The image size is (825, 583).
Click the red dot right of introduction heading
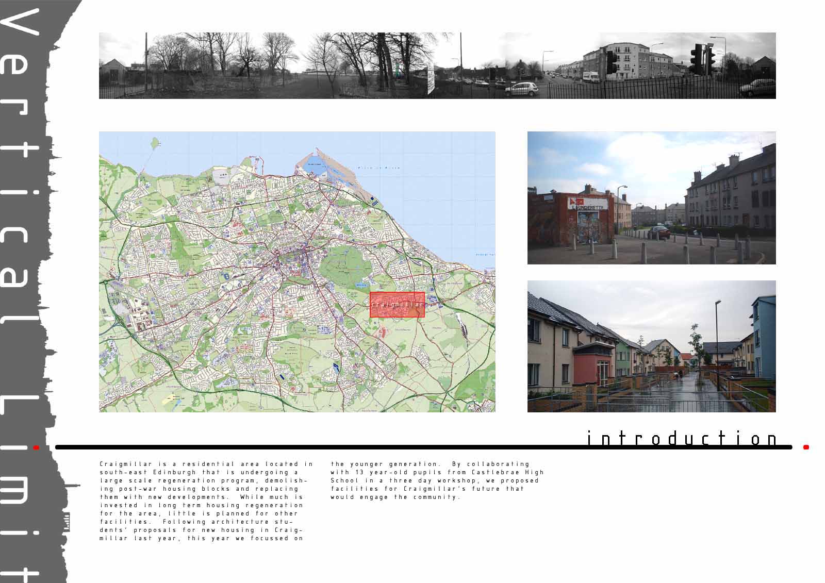coord(806,447)
